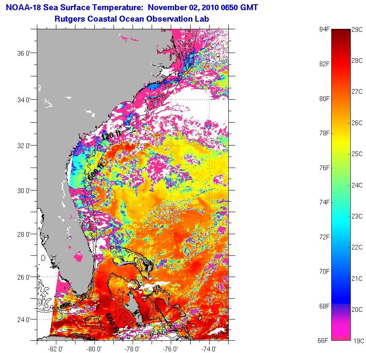Click the '120 ft' depth contour label

111,134
